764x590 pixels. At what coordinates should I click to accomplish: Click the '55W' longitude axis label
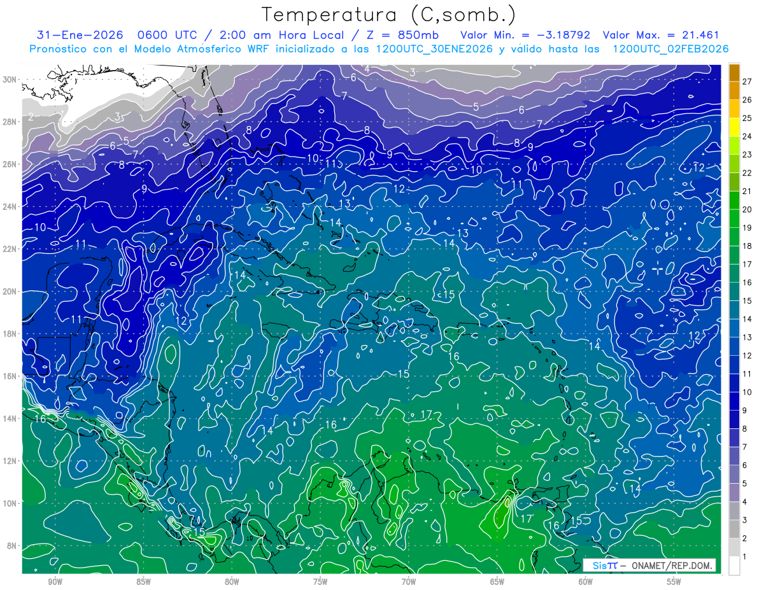pos(674,582)
